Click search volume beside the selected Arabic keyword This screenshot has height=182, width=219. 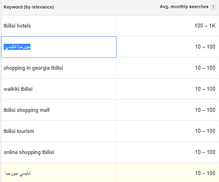[205, 47]
